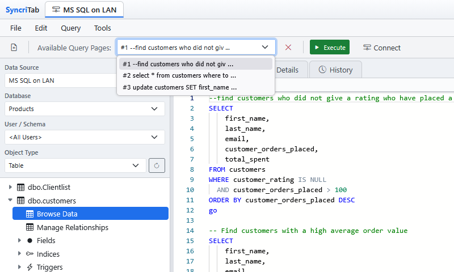454x272 pixels.
Task: Open the Query menu
Action: point(70,28)
